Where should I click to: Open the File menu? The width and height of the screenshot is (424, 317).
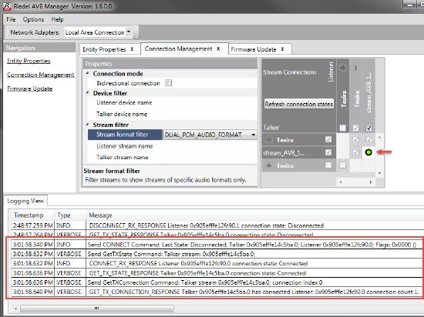coord(11,19)
